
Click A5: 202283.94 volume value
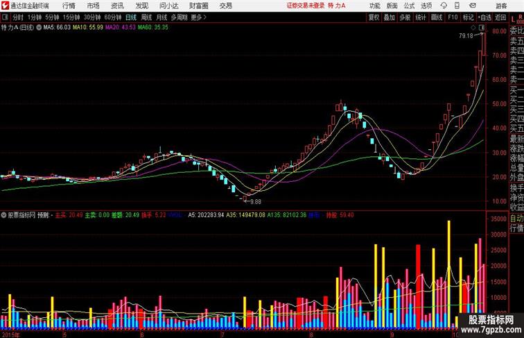click(206, 215)
